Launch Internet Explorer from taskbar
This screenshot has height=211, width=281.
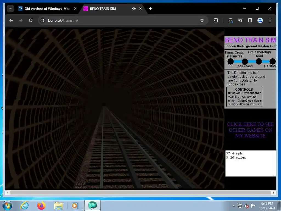coord(24,206)
